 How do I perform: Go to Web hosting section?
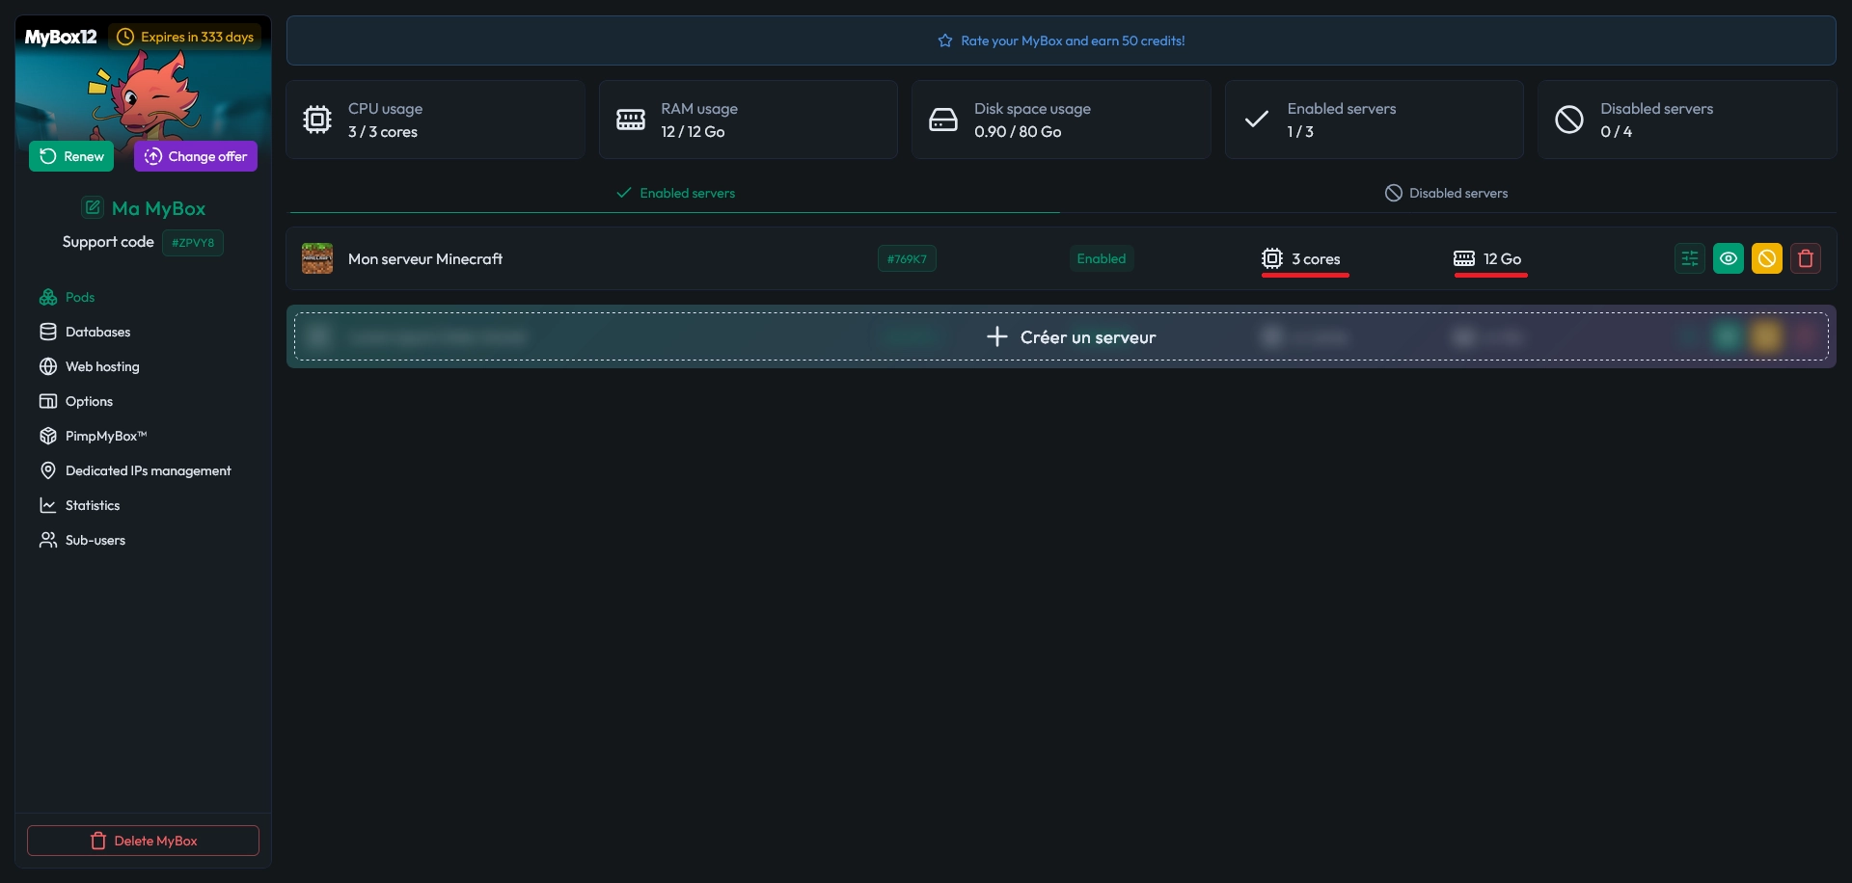click(x=101, y=366)
